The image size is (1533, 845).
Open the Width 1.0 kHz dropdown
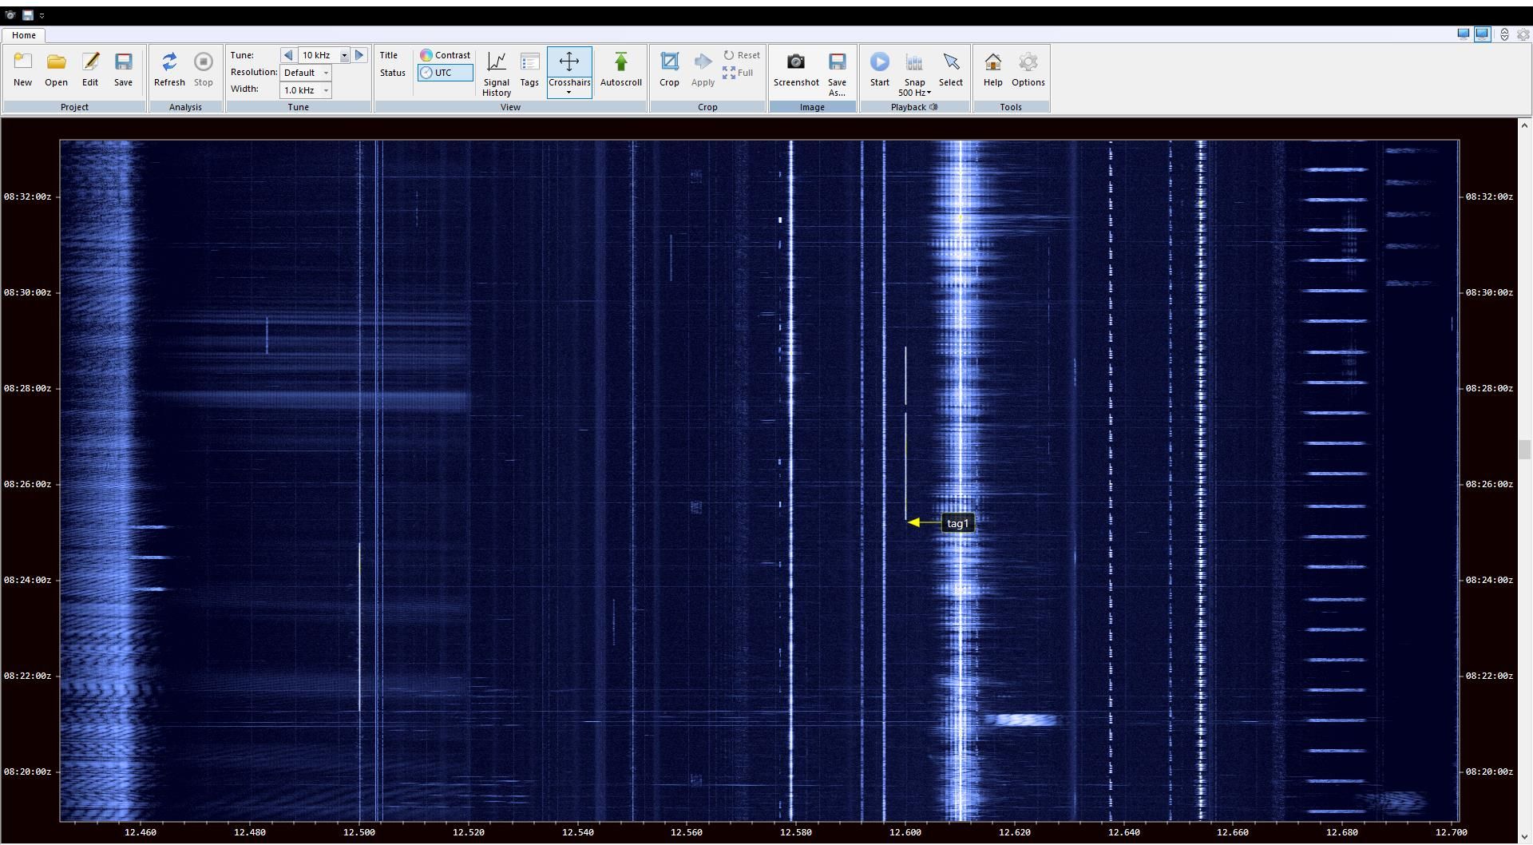[326, 90]
